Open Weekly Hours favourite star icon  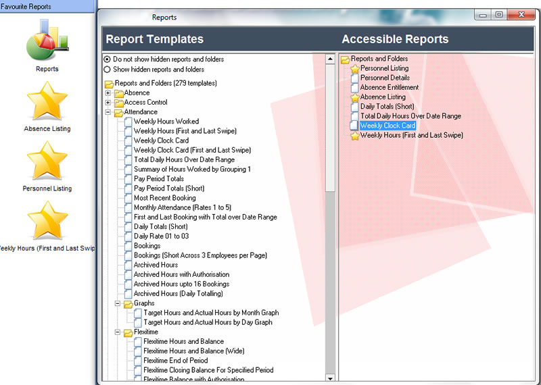(x=47, y=221)
